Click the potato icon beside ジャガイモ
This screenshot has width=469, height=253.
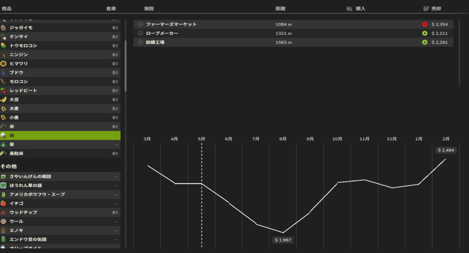point(4,28)
